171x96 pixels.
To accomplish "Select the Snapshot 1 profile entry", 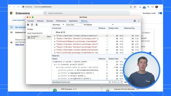I will point(38,37).
